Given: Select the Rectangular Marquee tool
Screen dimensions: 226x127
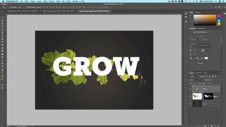Looking at the screenshot, I should pyautogui.click(x=2, y=17).
